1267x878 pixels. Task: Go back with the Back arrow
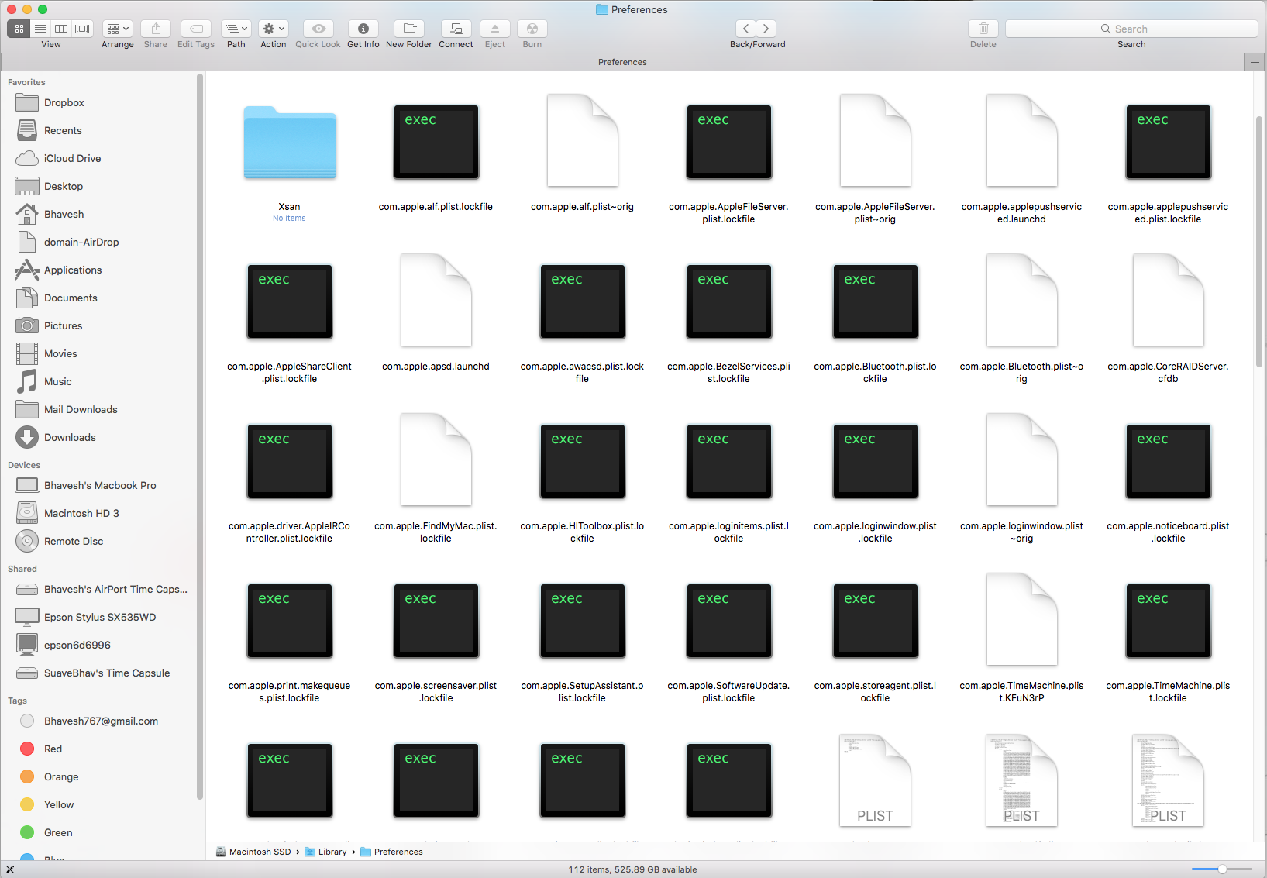[x=746, y=29]
